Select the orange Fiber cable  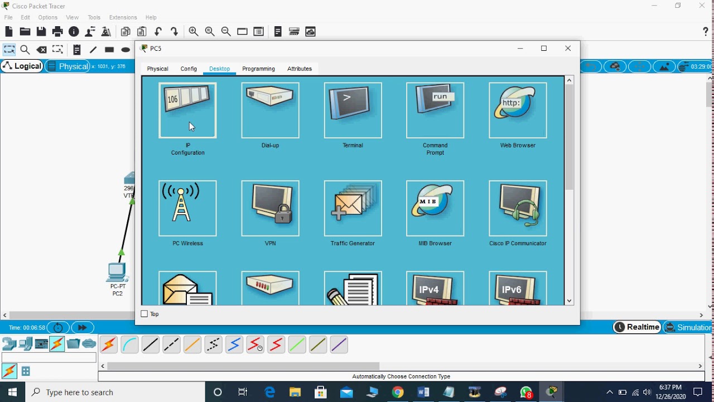[x=192, y=345]
